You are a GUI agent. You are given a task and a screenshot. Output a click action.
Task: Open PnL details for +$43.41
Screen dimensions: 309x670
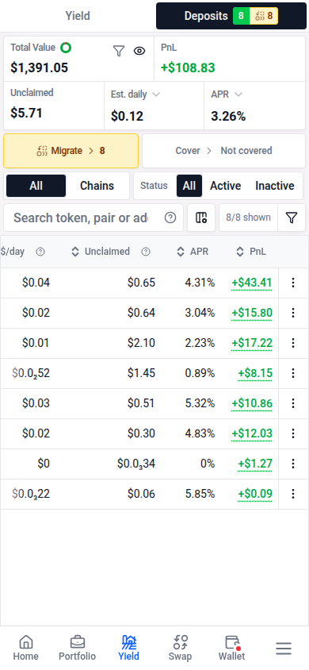click(252, 283)
